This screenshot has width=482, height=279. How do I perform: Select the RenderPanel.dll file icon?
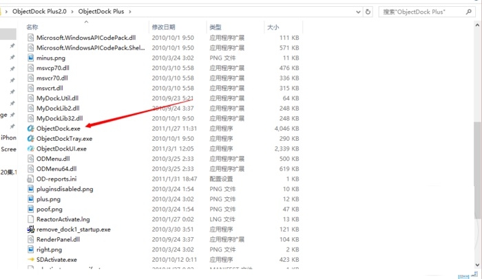30,240
